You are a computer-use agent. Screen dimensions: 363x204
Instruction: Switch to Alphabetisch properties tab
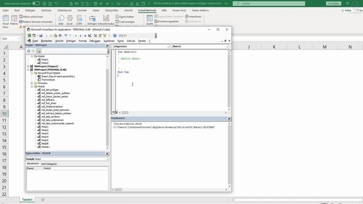[x=33, y=164]
